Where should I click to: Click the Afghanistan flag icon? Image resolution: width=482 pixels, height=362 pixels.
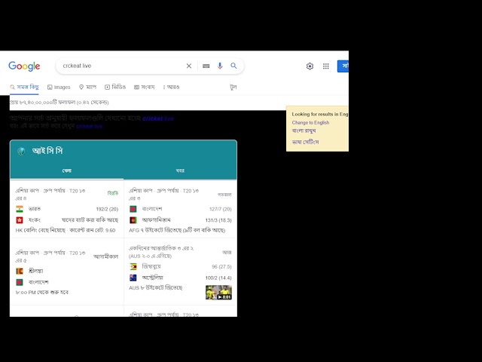coord(133,220)
